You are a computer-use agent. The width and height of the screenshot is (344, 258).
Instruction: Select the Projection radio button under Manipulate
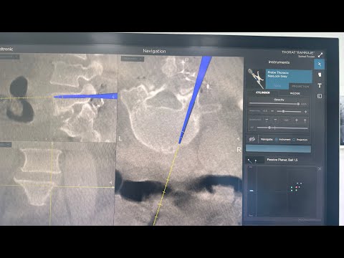294,140
